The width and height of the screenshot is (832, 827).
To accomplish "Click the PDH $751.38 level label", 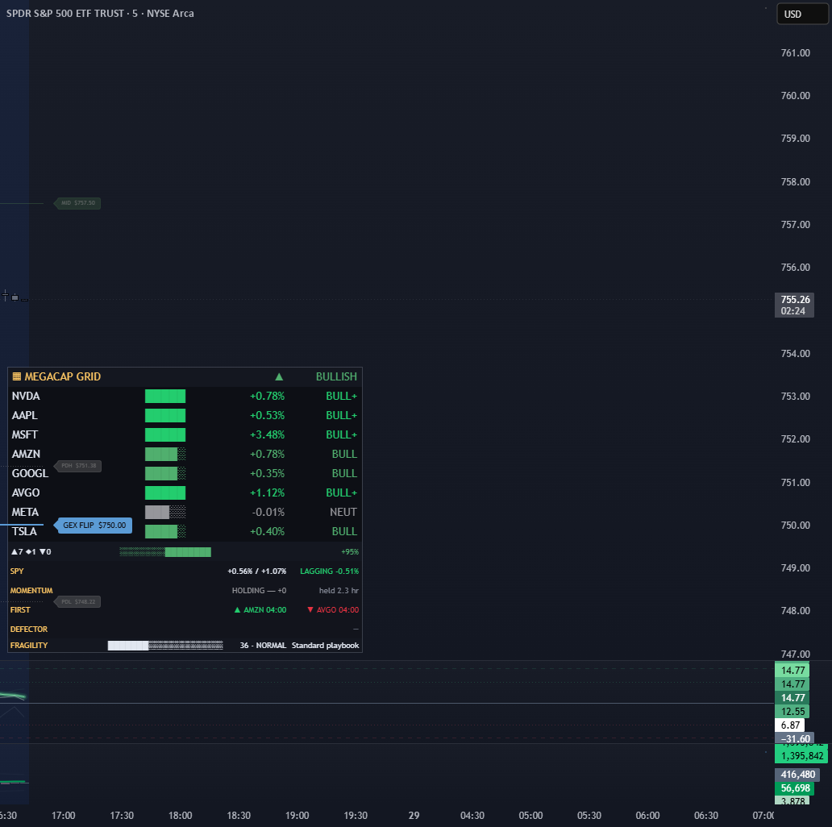I will point(78,466).
